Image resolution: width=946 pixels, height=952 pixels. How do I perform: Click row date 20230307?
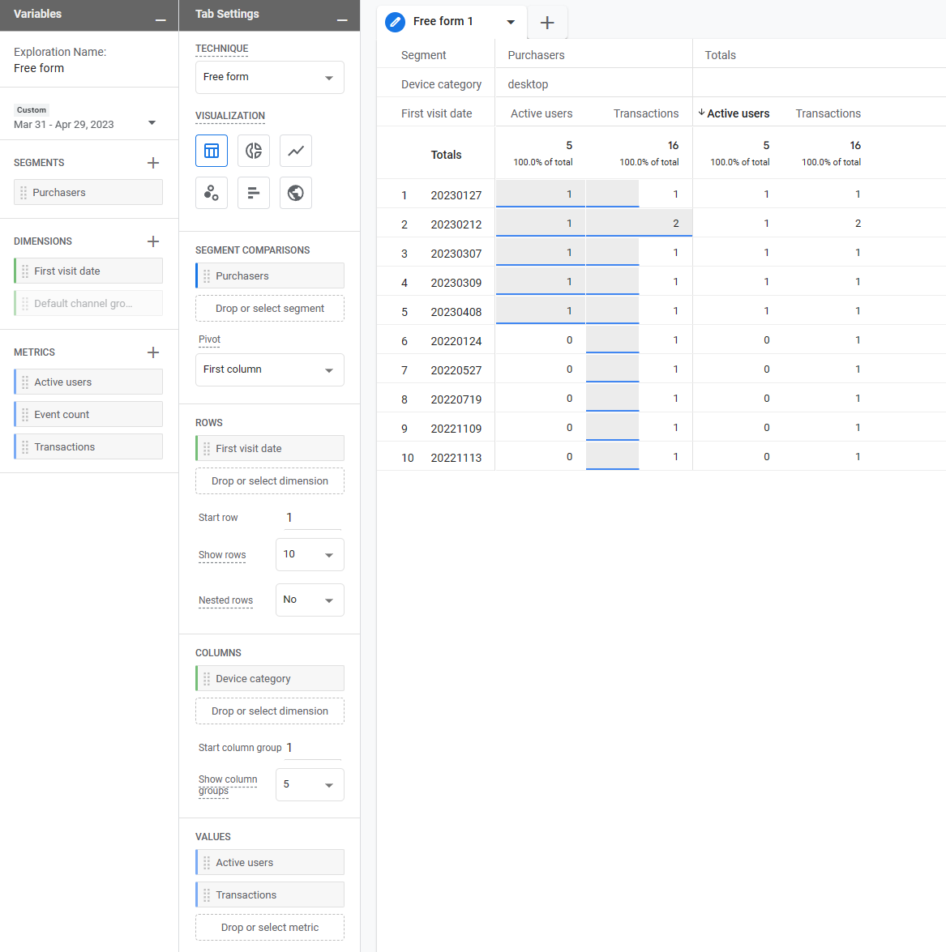pos(456,254)
